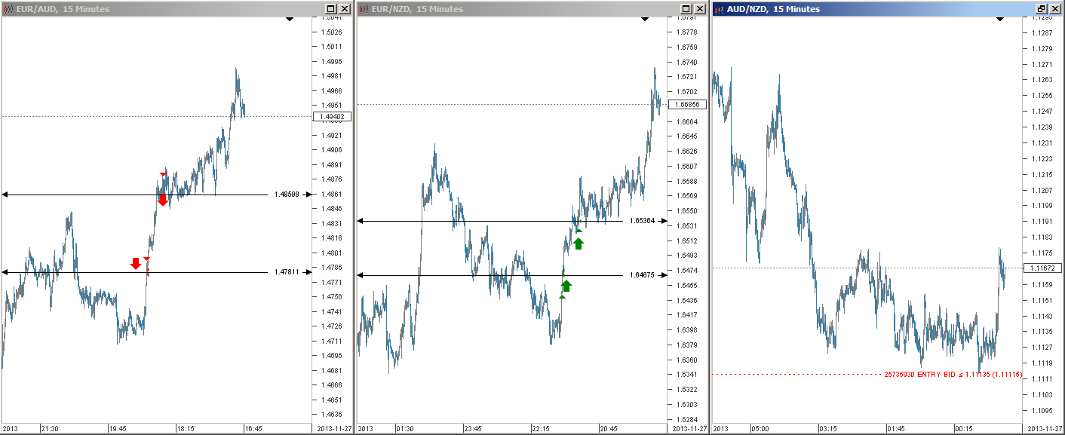Click the EUR/AUD window title bar icon
Screen dimensions: 1065x435
[x=8, y=9]
